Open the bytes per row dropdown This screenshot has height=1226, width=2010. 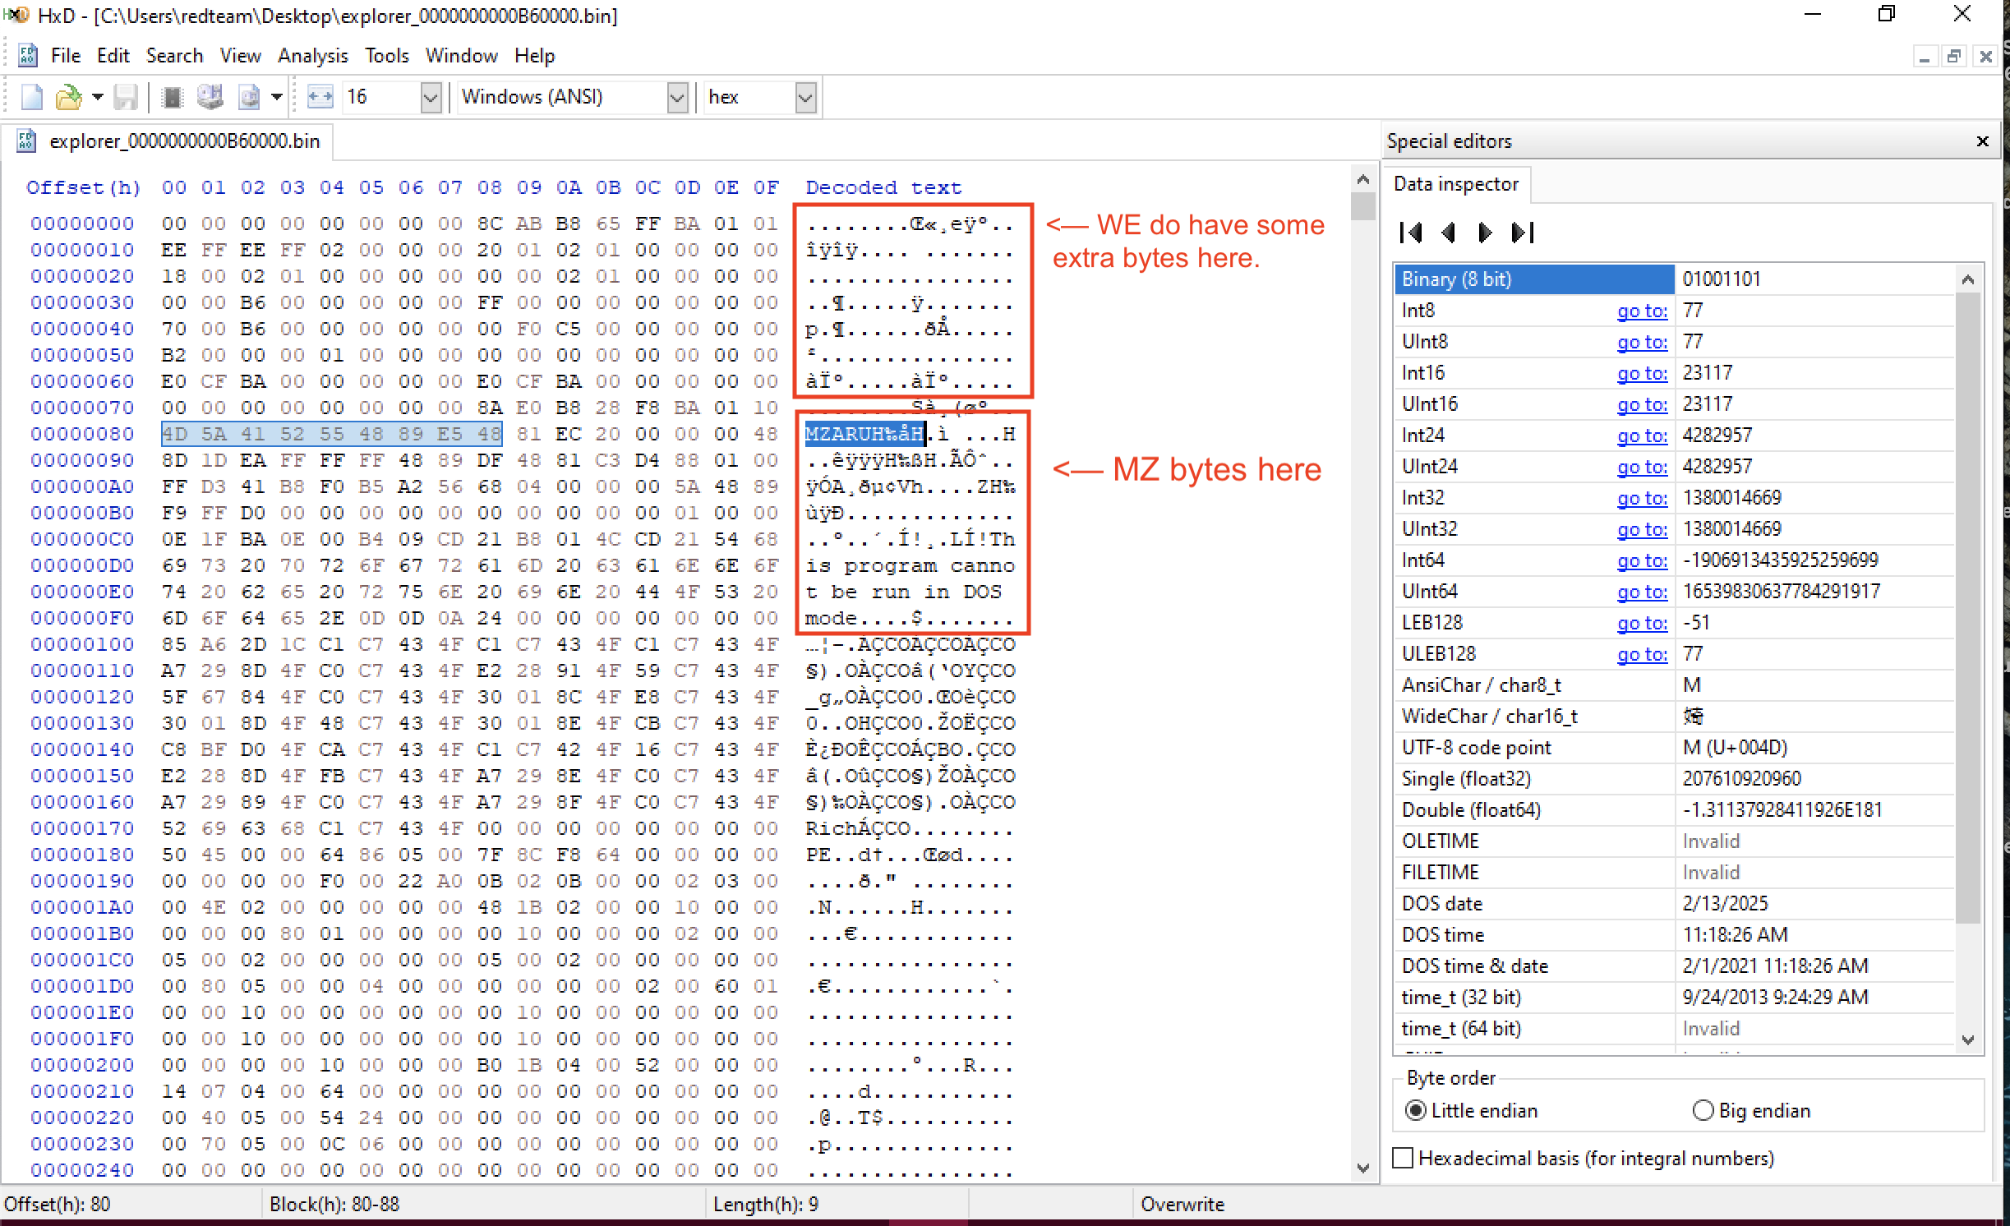[431, 98]
